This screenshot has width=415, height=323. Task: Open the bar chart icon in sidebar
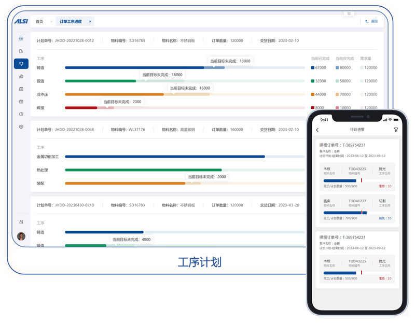click(21, 76)
